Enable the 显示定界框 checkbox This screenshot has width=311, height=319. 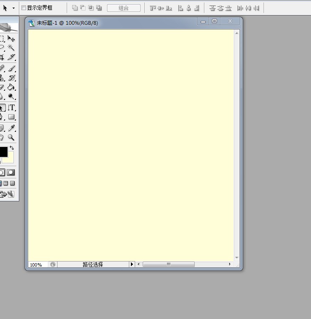24,8
